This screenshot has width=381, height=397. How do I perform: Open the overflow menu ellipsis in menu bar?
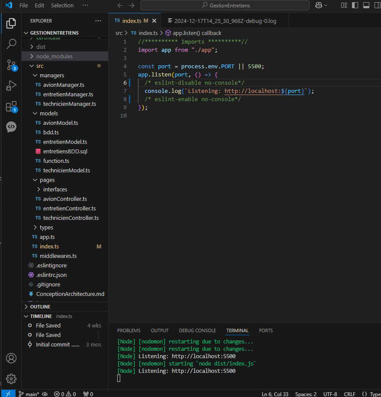(86, 5)
